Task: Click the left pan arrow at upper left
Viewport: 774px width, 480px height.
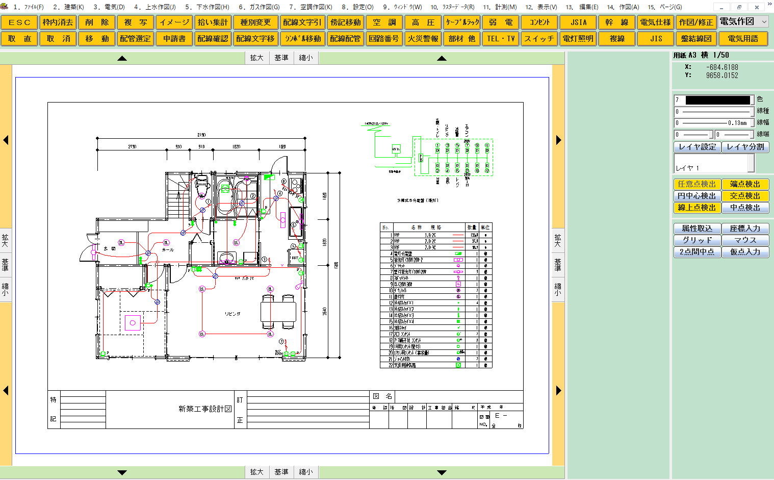Action: tap(6, 140)
